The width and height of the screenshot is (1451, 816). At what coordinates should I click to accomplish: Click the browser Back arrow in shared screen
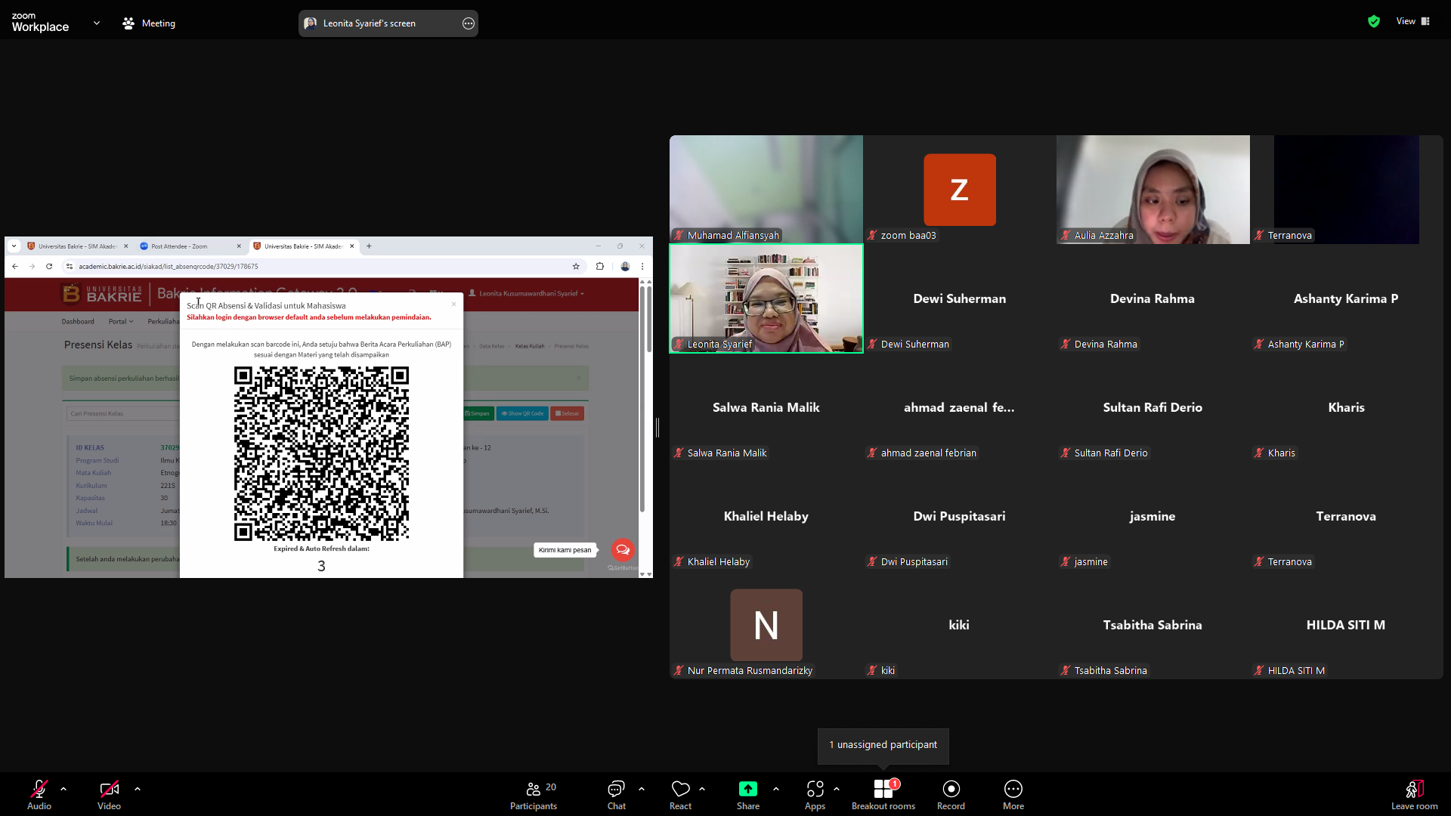(15, 266)
